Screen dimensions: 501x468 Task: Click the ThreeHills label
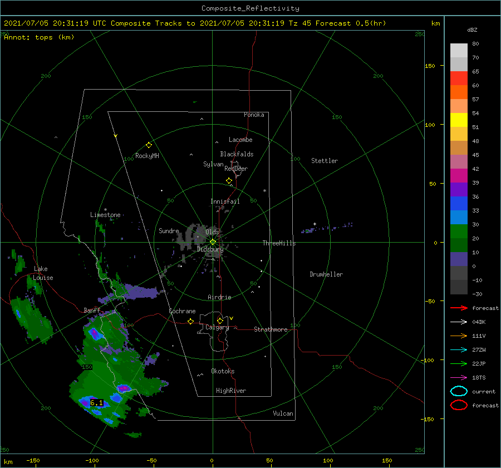(279, 243)
